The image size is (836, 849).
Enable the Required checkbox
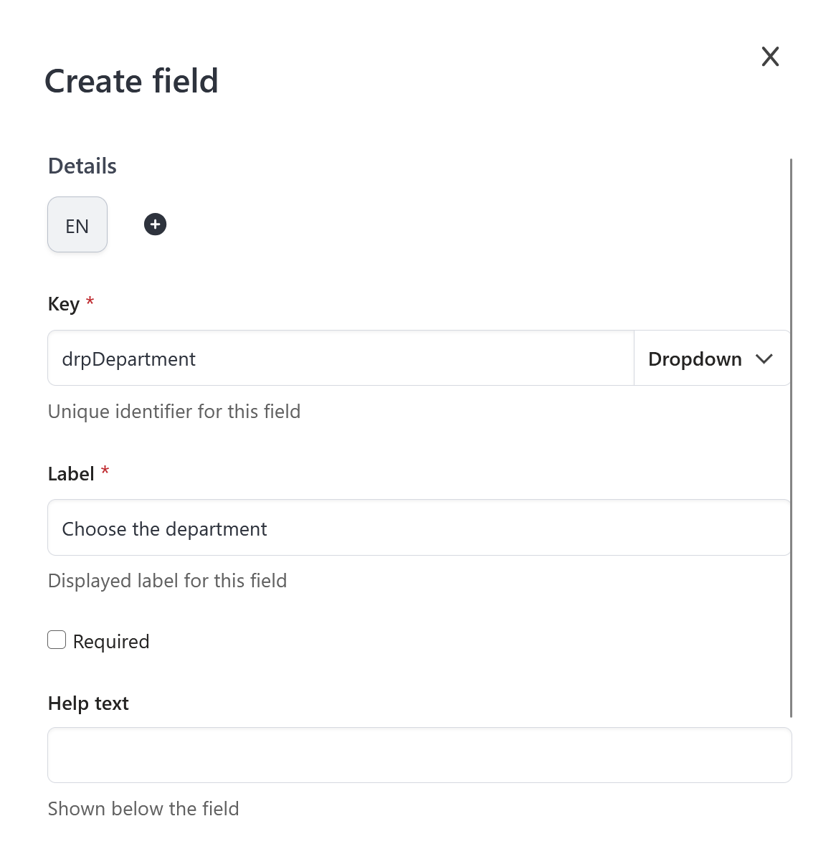click(57, 640)
